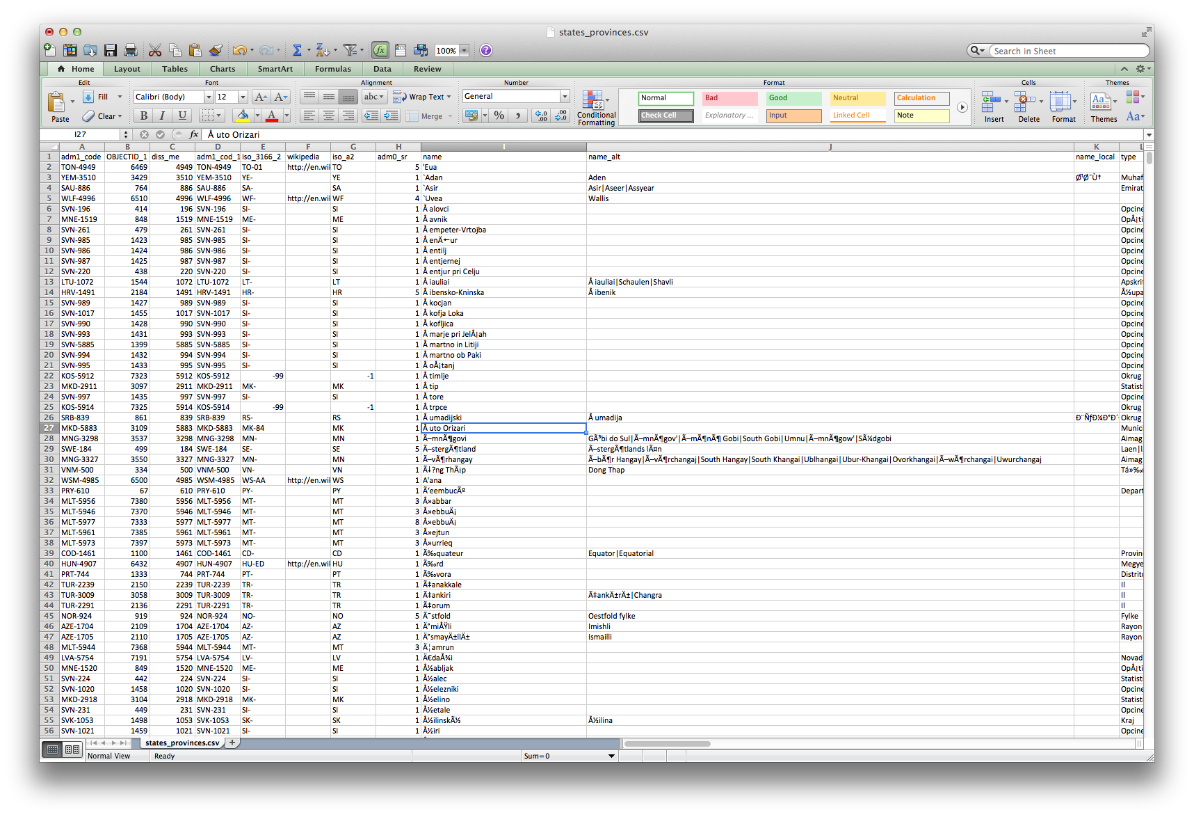
Task: Click the Format Painter brush icon
Action: pyautogui.click(x=216, y=50)
